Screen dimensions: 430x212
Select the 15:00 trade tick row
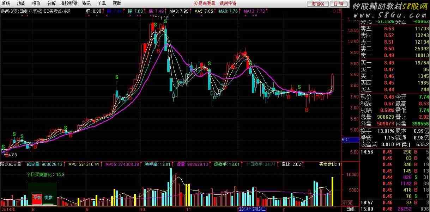click(395, 209)
